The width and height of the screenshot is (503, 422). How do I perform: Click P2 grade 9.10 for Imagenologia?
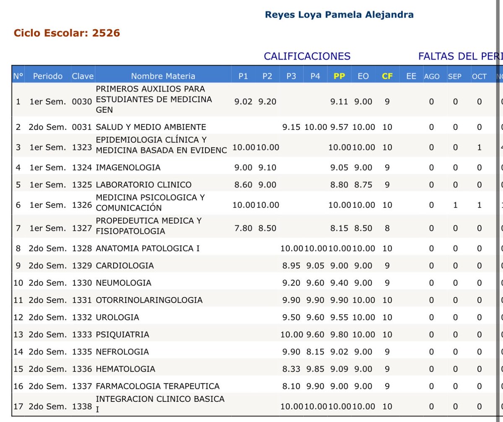coord(267,168)
